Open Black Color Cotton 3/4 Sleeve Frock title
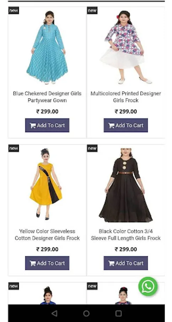Image resolution: width=172 pixels, height=322 pixels. click(126, 235)
